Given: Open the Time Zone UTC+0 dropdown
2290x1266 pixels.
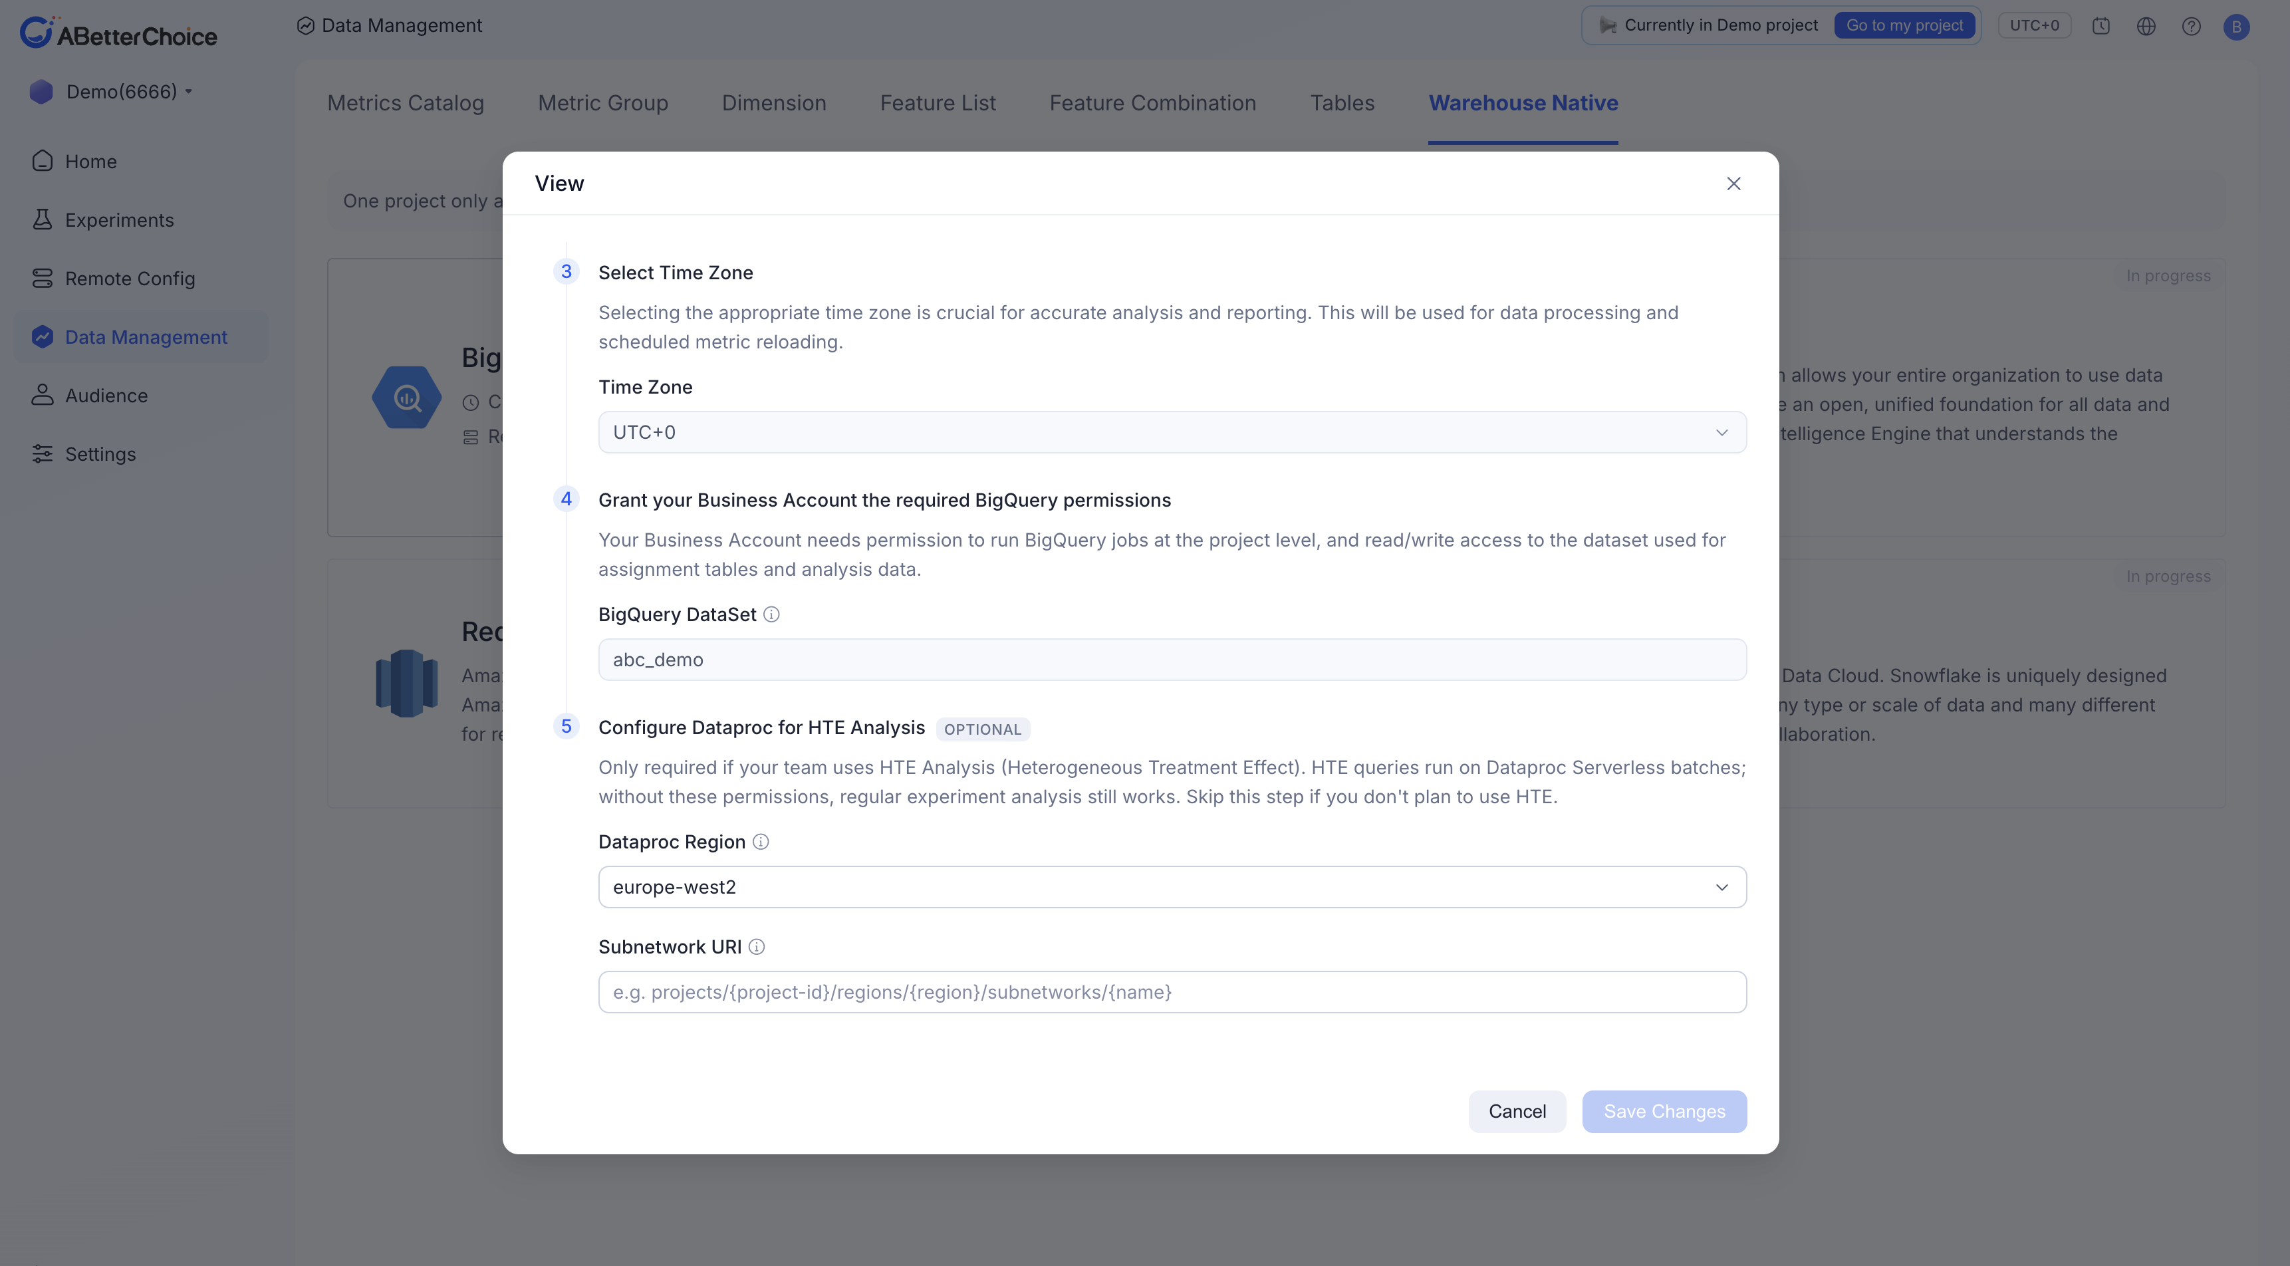Looking at the screenshot, I should (x=1172, y=432).
